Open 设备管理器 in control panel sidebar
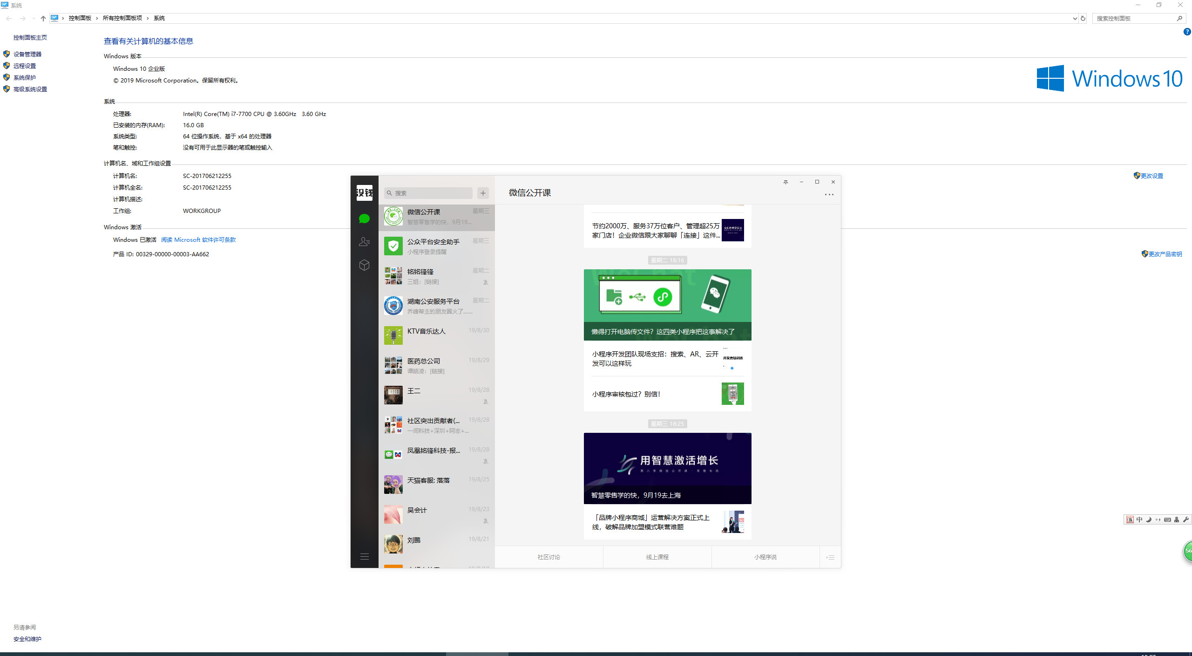This screenshot has height=656, width=1192. coord(27,54)
